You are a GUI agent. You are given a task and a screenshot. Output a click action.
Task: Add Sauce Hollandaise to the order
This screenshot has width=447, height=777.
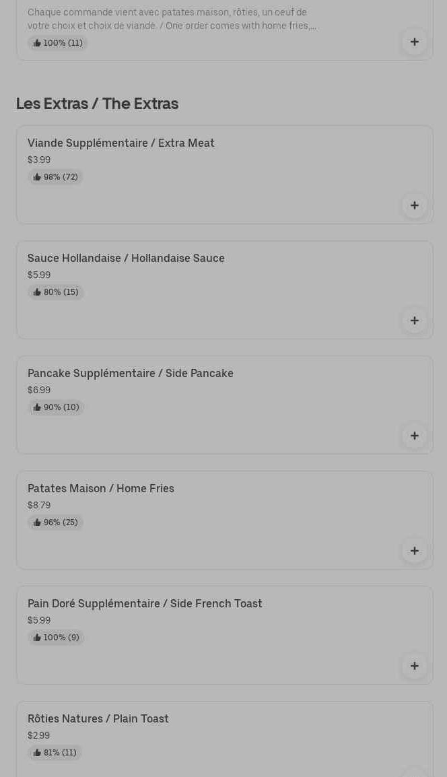click(414, 320)
